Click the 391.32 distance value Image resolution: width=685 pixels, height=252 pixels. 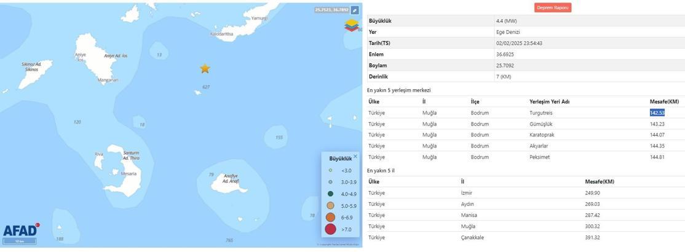click(592, 238)
